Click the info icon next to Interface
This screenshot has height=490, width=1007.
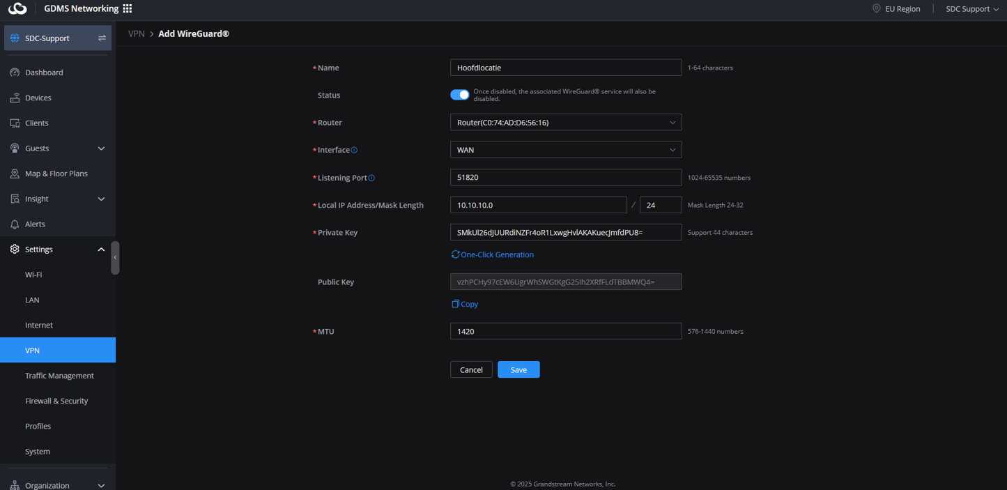click(354, 150)
